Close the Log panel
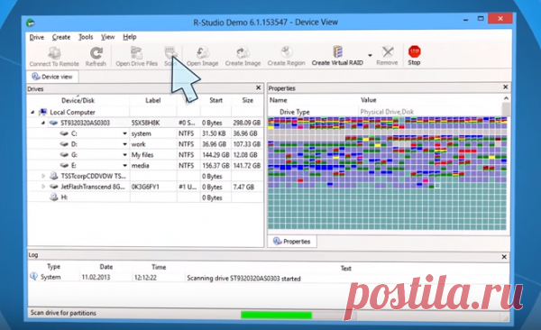 pyautogui.click(x=504, y=257)
